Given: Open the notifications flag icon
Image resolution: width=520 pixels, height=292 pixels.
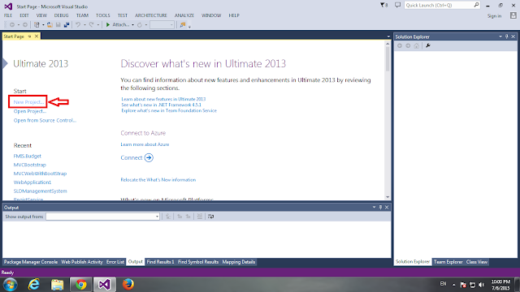Looking at the screenshot, I should pos(383,6).
